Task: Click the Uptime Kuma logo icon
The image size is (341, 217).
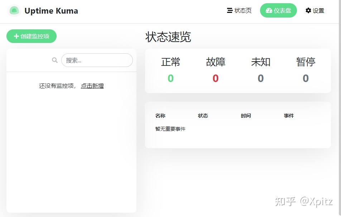Action: click(14, 10)
